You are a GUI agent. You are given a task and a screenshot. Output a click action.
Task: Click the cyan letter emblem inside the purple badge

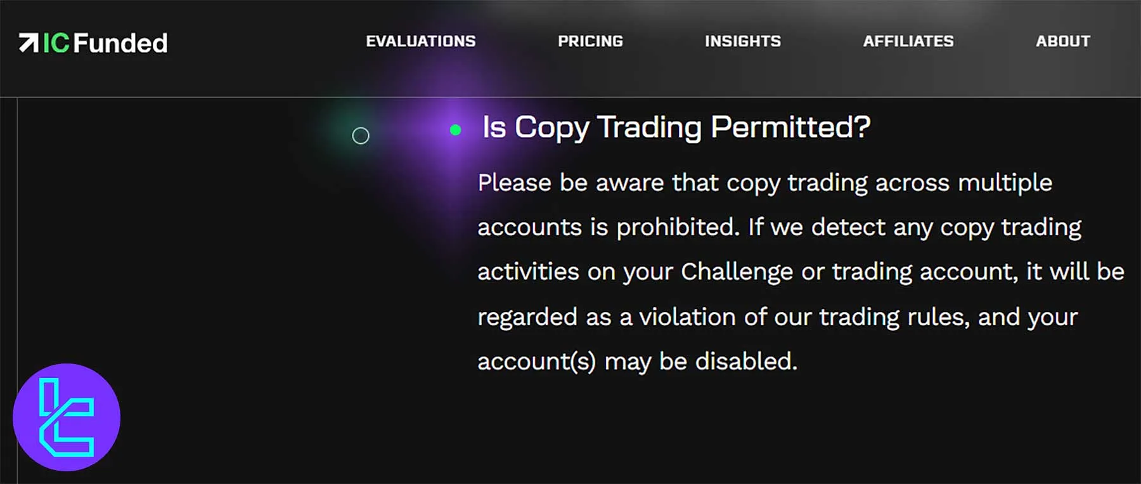pyautogui.click(x=68, y=417)
